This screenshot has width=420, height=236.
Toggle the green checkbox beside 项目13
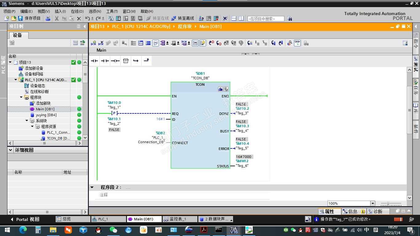click(73, 62)
